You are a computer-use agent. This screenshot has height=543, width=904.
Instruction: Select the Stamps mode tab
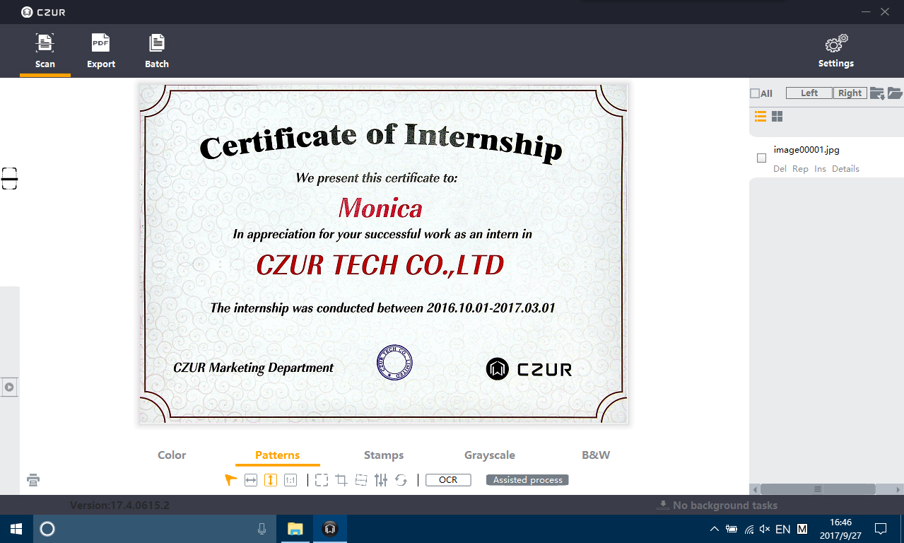(x=384, y=455)
